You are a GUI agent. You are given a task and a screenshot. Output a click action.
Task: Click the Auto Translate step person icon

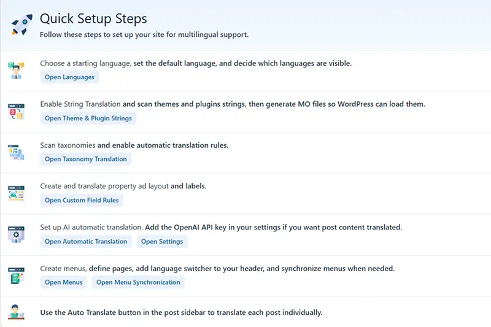click(x=16, y=312)
